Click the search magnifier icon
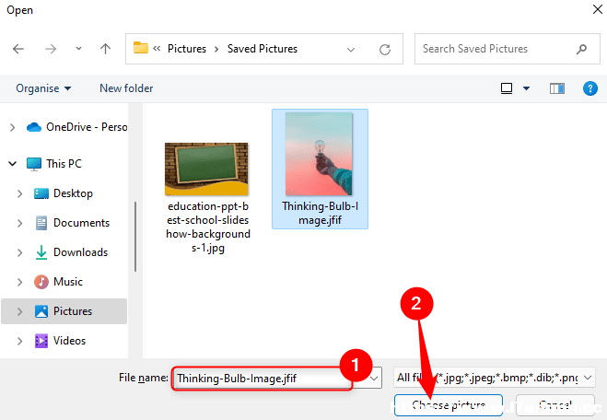 pos(581,49)
